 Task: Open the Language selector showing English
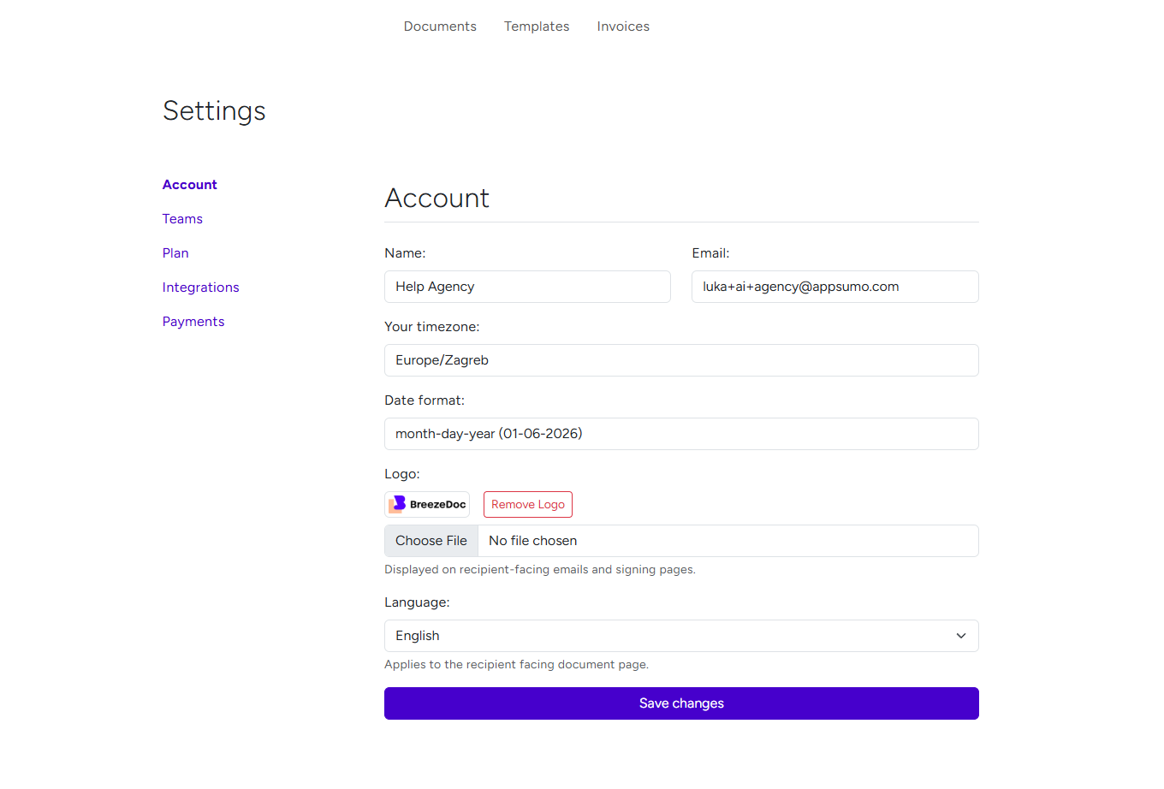point(681,635)
